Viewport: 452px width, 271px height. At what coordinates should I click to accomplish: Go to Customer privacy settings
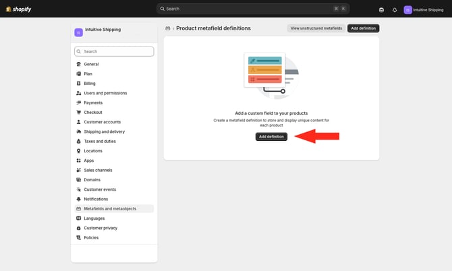click(x=114, y=228)
